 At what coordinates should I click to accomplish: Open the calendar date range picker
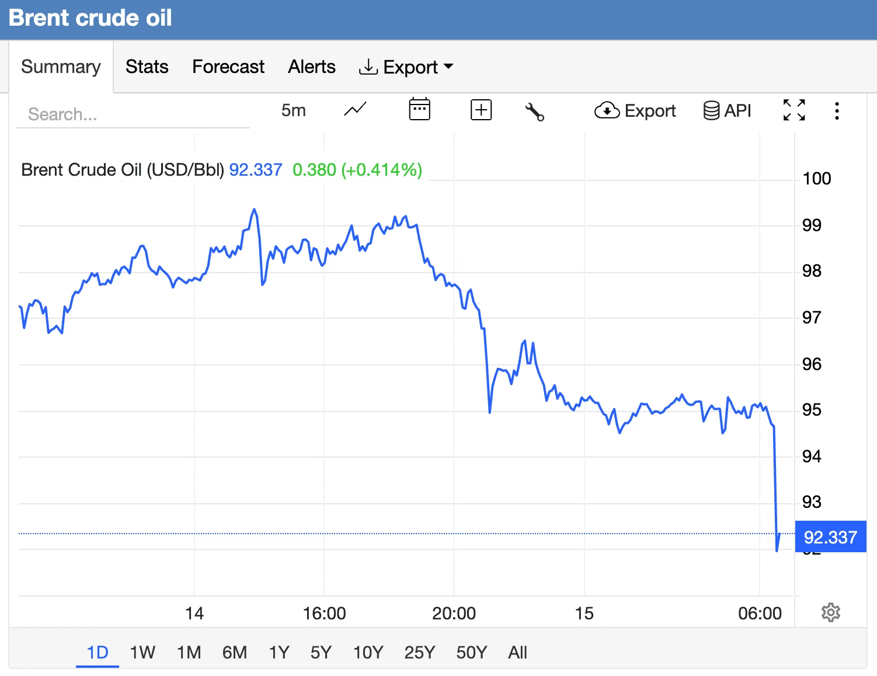click(419, 110)
